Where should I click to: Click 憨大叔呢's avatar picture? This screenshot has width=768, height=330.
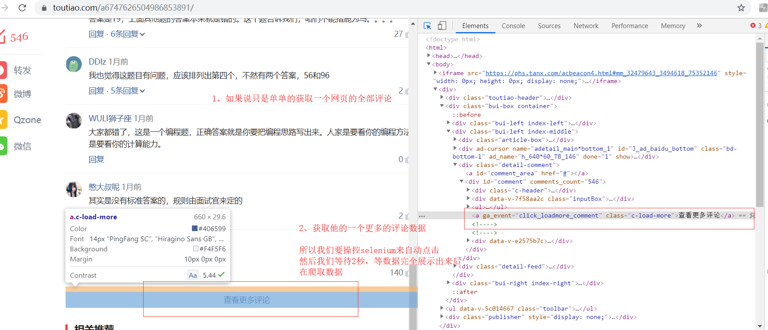(x=74, y=189)
